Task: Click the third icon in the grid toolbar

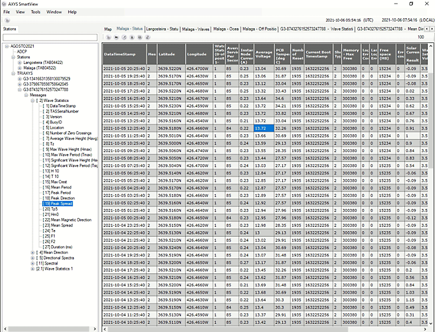Action: click(x=124, y=37)
